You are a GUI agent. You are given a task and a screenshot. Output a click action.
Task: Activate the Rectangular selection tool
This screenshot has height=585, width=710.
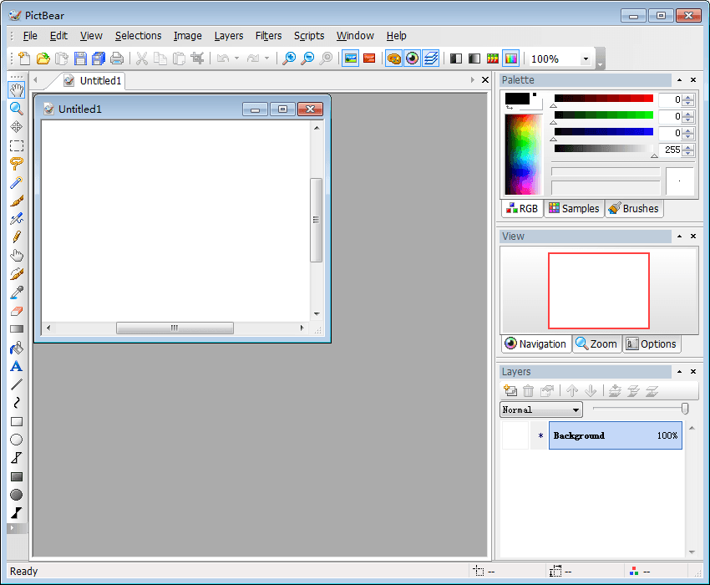tap(16, 145)
